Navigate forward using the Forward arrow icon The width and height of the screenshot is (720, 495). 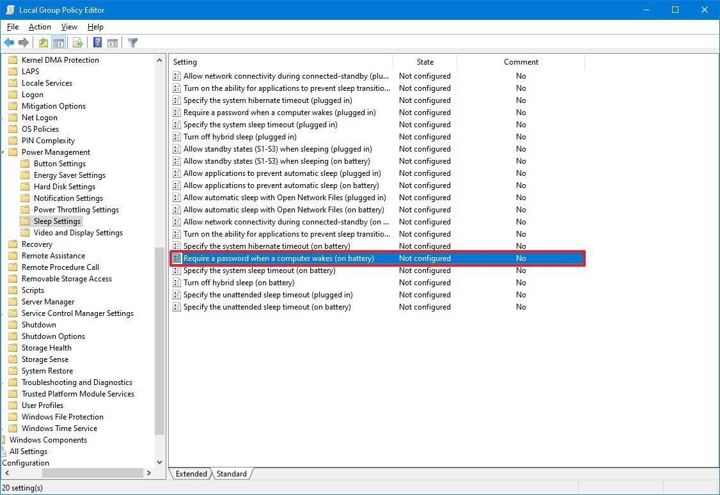pos(24,42)
